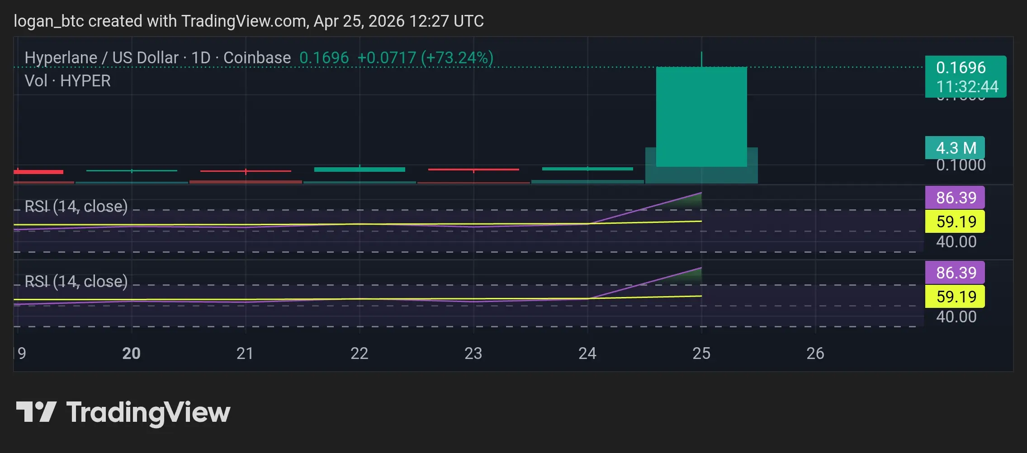Click the purple 86.39 tag in upper RSI pane

tap(955, 198)
